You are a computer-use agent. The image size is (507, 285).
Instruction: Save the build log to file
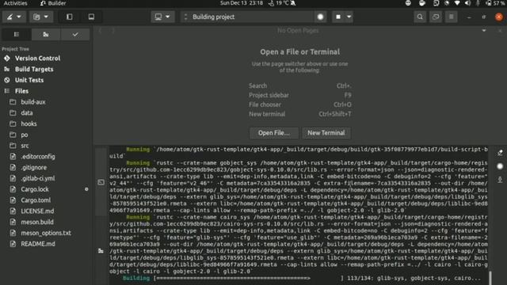(500, 180)
